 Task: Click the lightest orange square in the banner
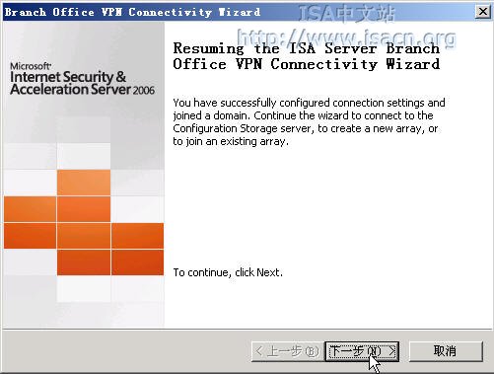point(84,183)
